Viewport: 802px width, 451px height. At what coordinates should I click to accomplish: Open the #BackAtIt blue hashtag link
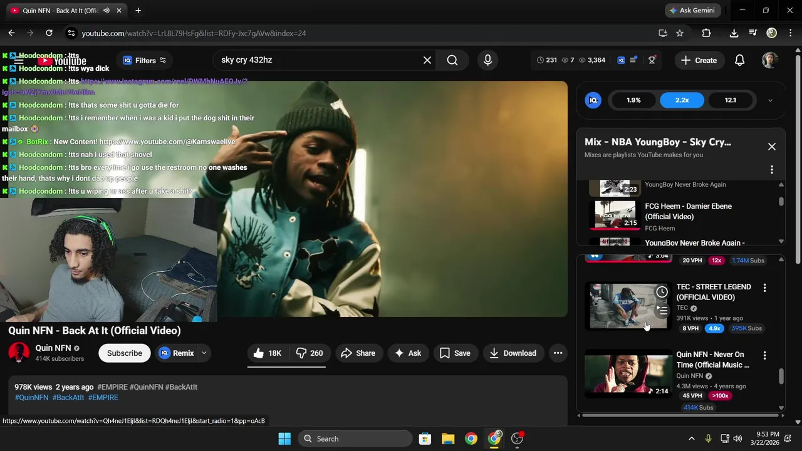point(68,398)
